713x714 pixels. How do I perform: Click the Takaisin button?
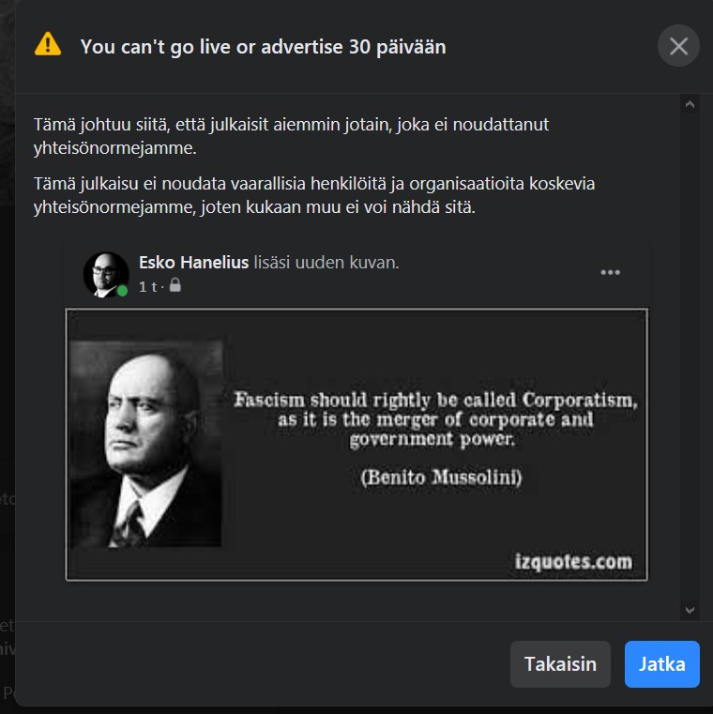click(560, 664)
